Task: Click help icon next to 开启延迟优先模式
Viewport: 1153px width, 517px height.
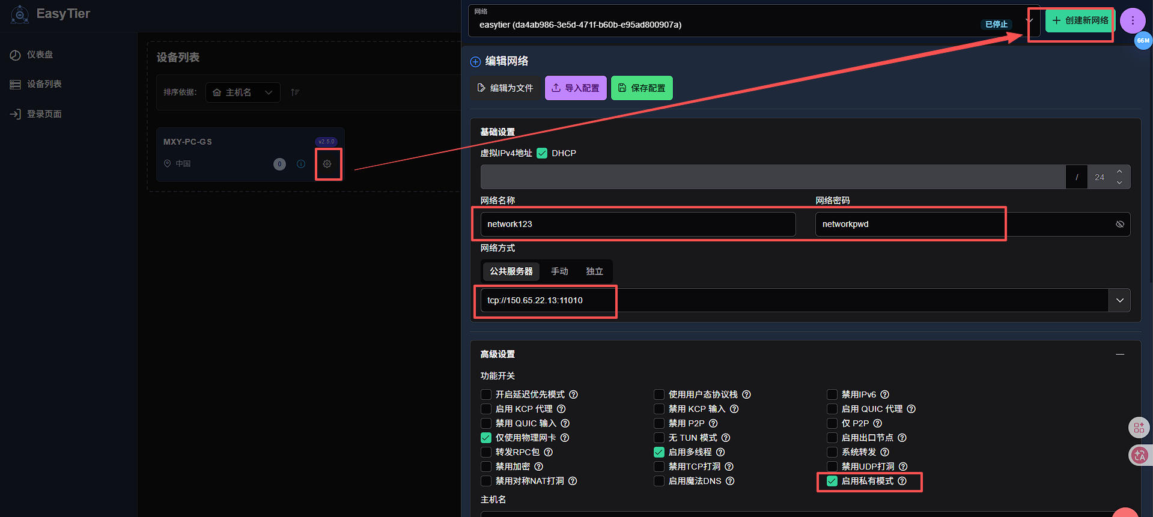Action: coord(573,395)
